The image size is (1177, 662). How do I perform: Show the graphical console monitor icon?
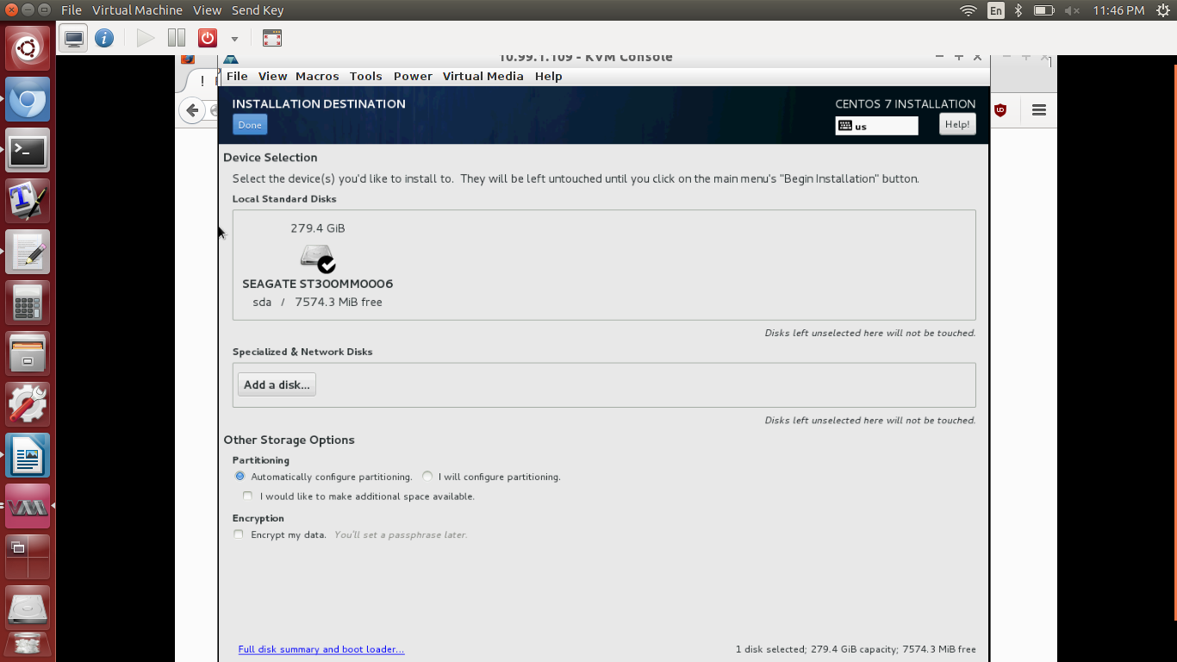74,38
